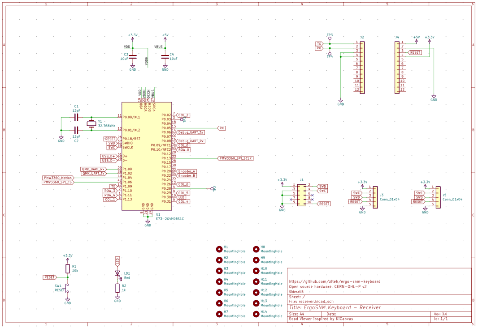Select mounting hole H8 symbol
Screen dimensions: 478x328
point(256,250)
